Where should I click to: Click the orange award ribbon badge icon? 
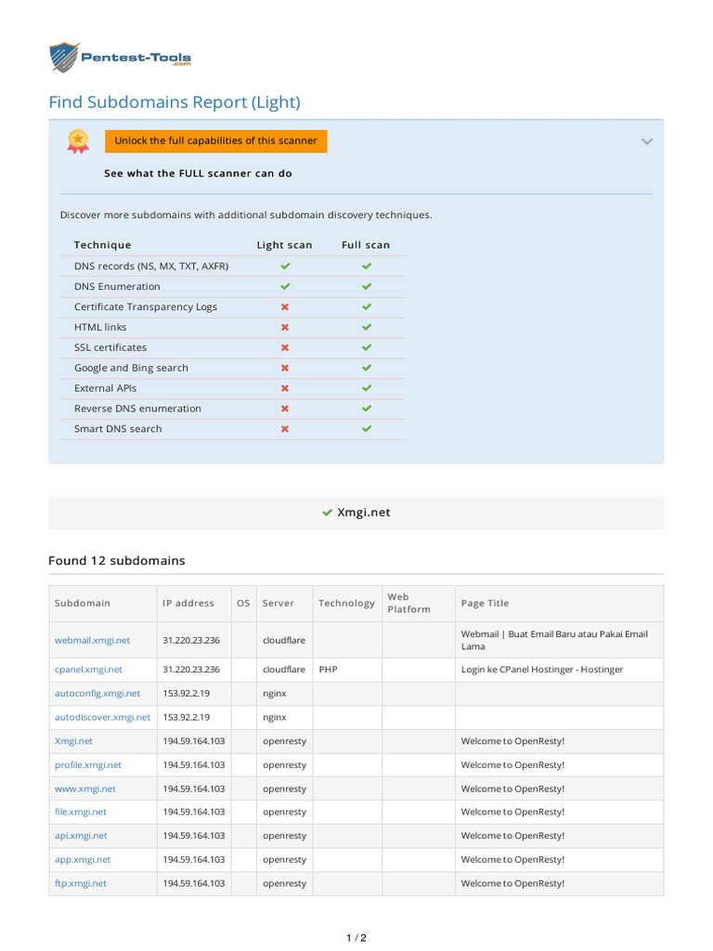click(78, 140)
